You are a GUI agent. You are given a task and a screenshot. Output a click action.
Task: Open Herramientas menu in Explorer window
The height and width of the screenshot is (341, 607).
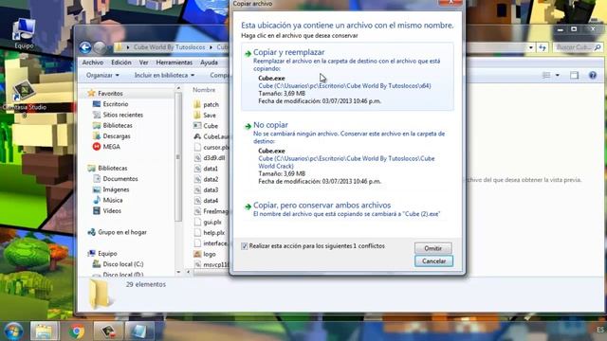tap(175, 63)
